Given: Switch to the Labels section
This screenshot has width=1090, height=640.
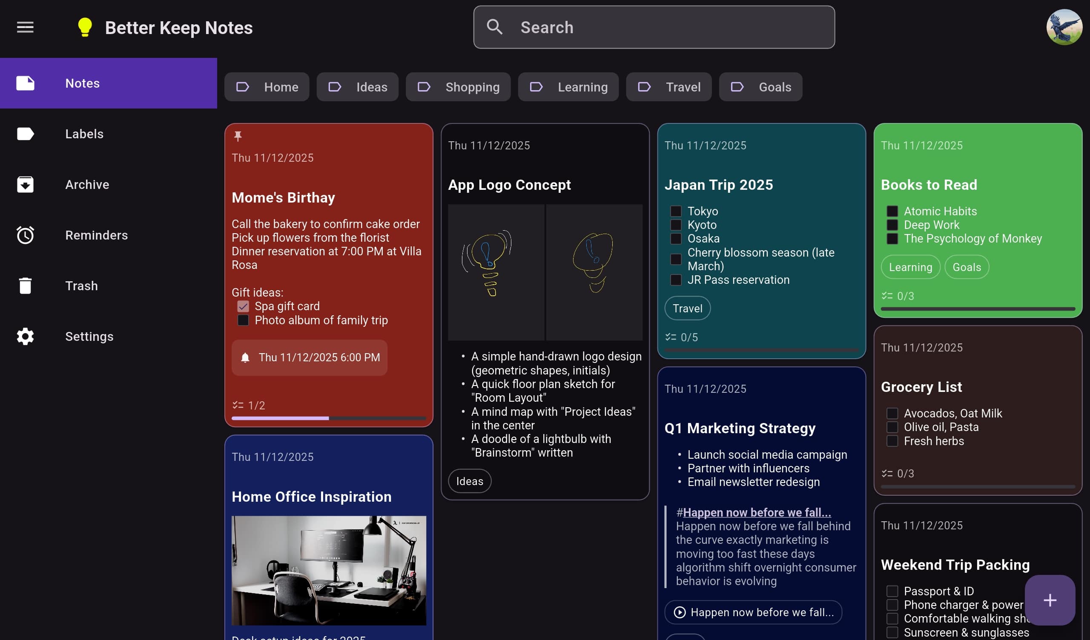Looking at the screenshot, I should pyautogui.click(x=84, y=134).
